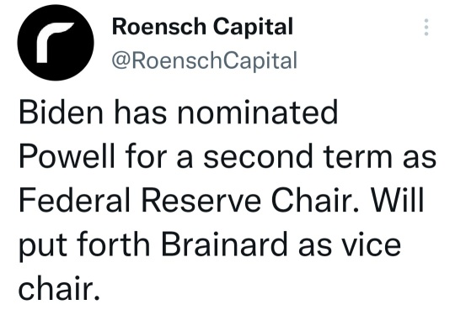Viewport: 455px width, 315px height.
Task: Open the three-dot more options menu
Action: click(x=426, y=27)
